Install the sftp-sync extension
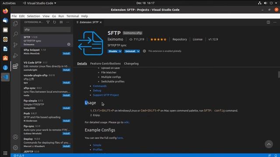Image resolution: width=280 pixels, height=157 pixels. 66,96
